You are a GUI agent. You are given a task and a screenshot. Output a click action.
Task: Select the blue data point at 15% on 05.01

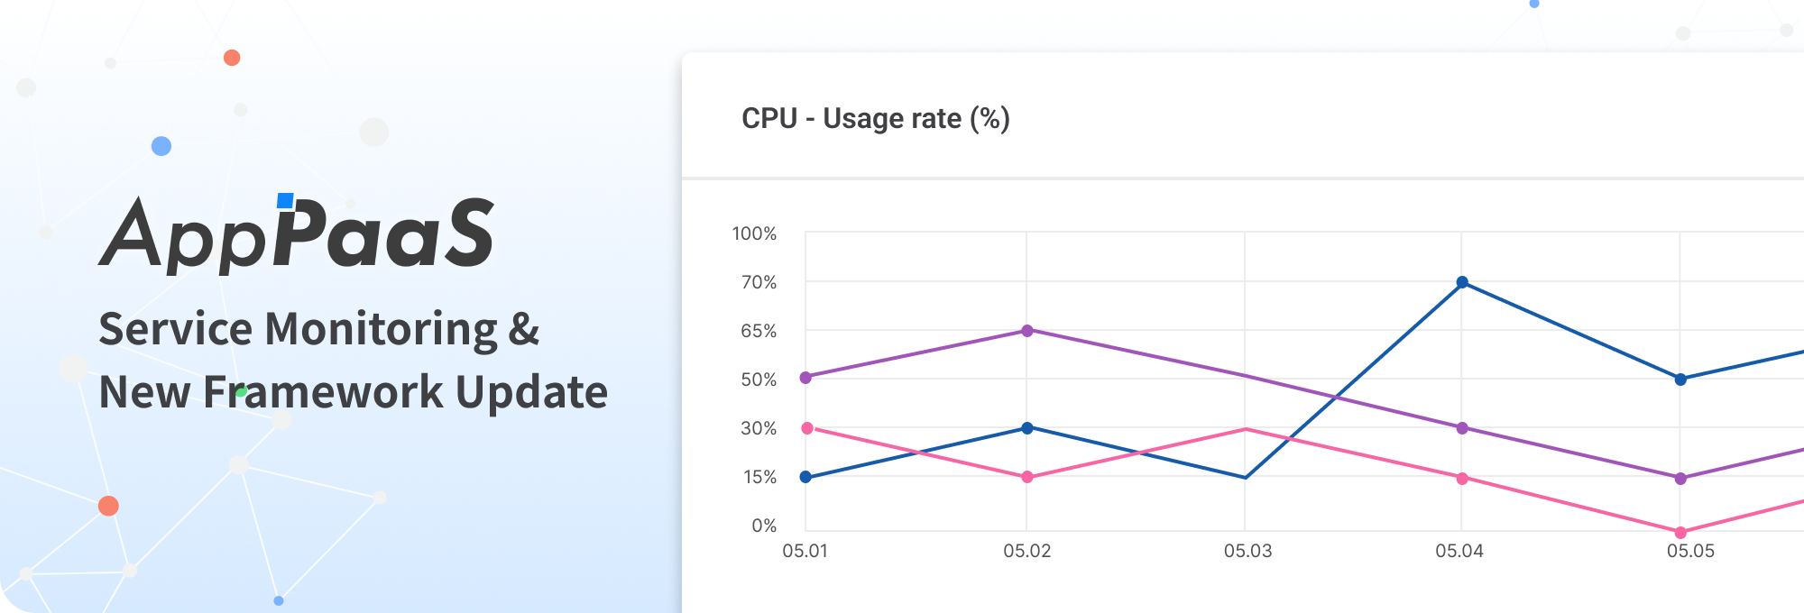coord(805,477)
